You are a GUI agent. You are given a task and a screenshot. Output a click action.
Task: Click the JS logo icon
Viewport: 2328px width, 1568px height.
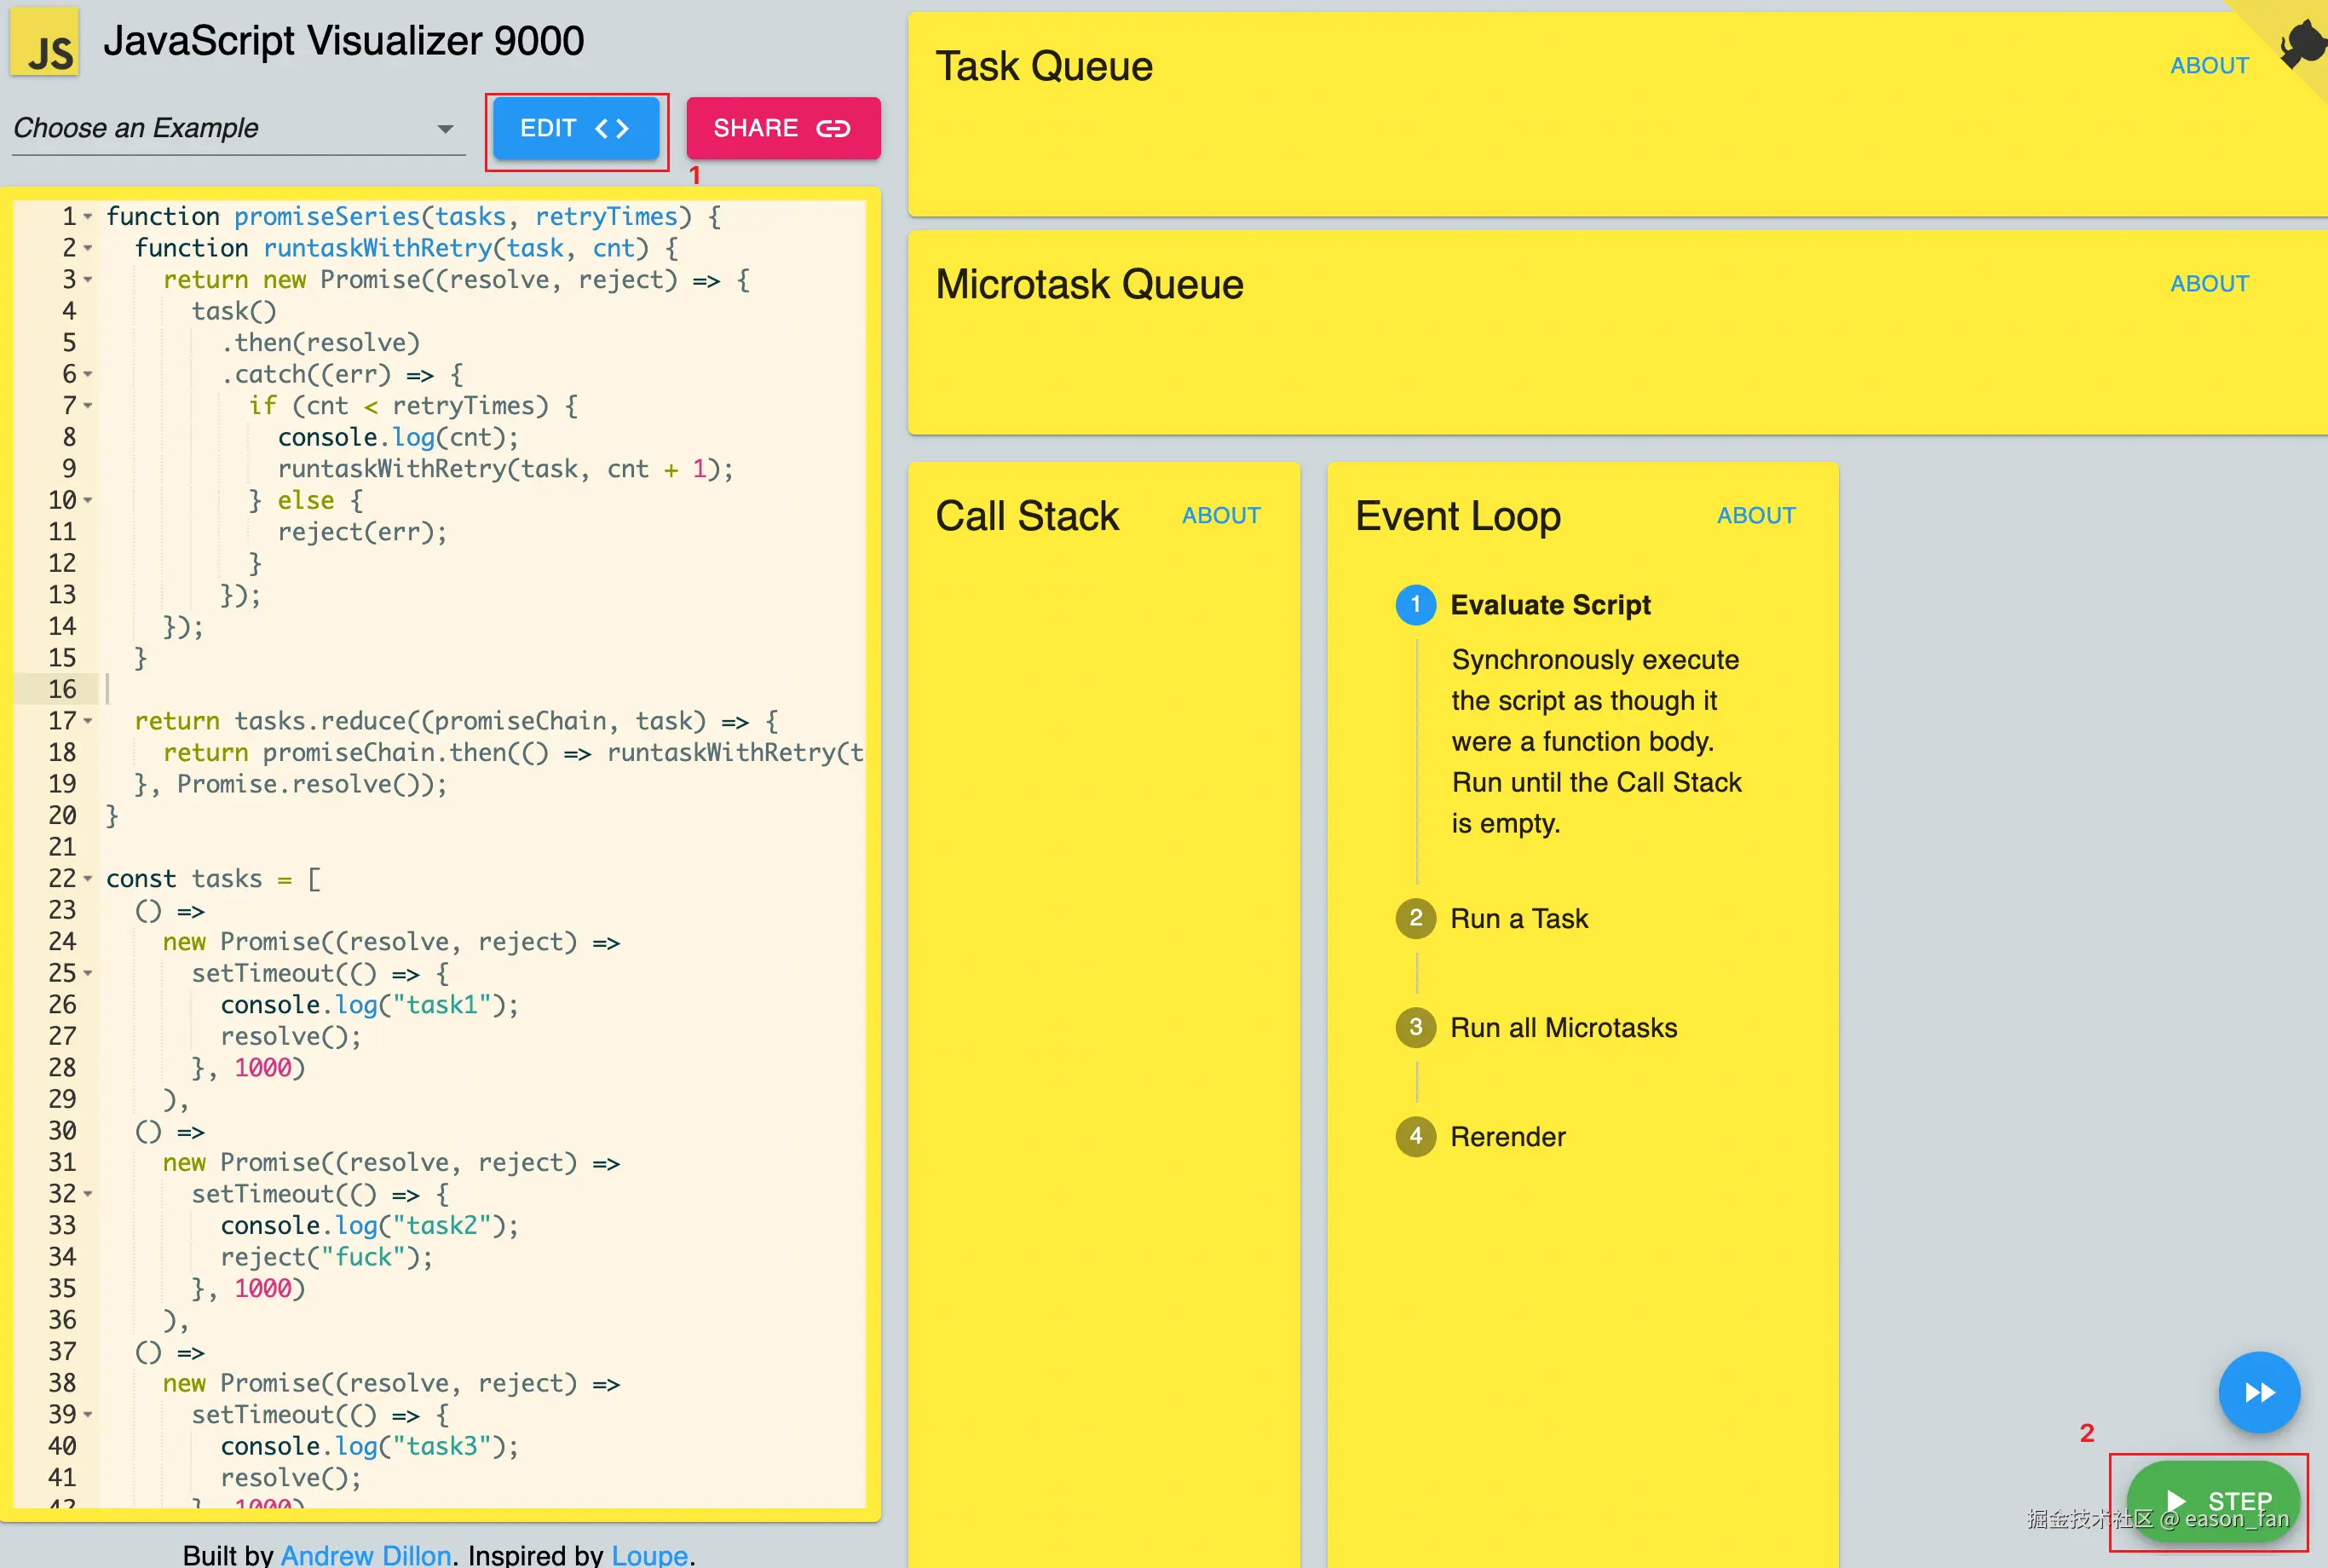pyautogui.click(x=45, y=42)
